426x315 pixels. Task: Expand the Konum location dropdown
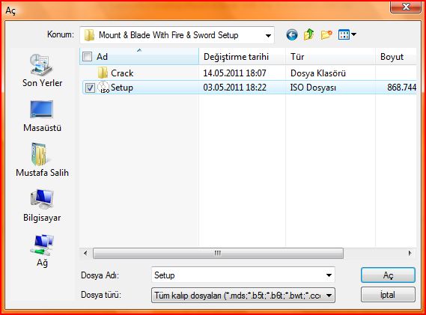(x=268, y=35)
